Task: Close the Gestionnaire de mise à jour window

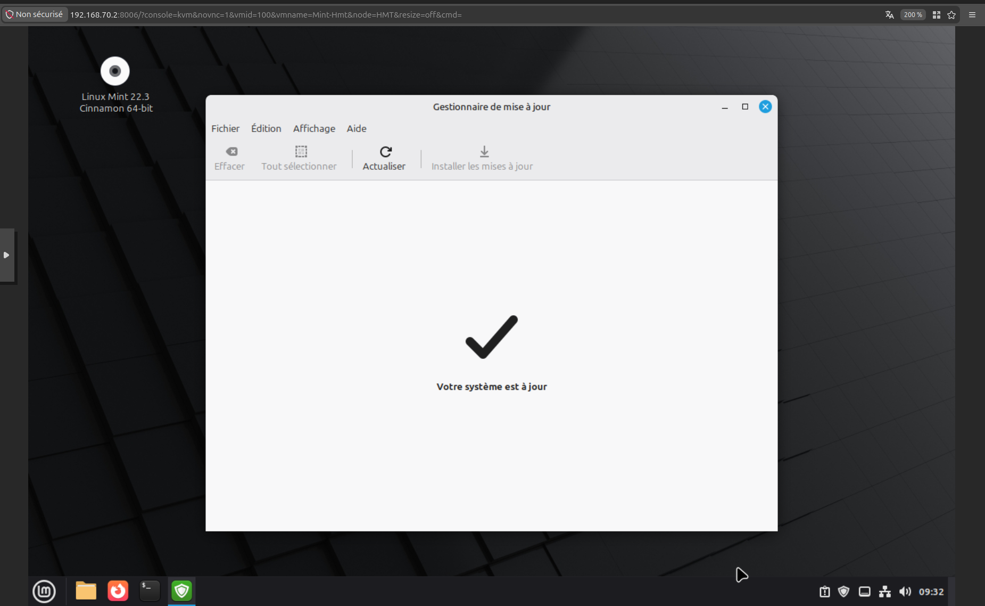Action: [x=765, y=107]
